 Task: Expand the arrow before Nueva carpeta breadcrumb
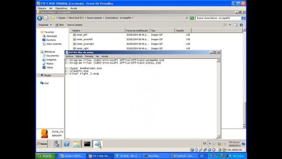coord(85,18)
